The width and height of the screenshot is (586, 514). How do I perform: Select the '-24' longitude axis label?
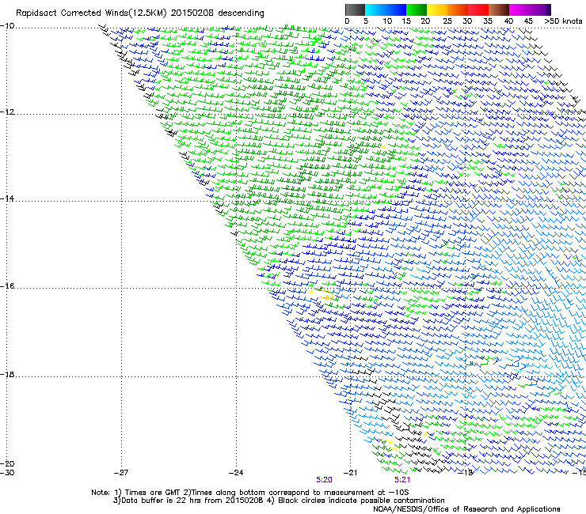[236, 473]
